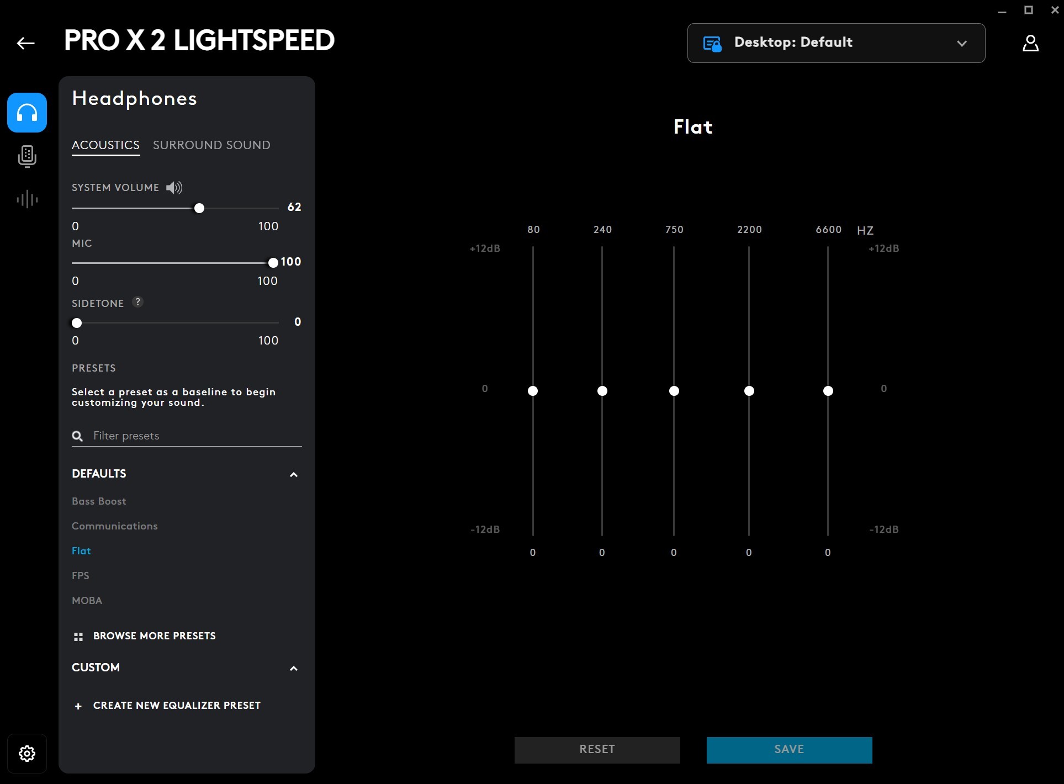Image resolution: width=1064 pixels, height=784 pixels.
Task: Click the Headphones panel heading
Action: coord(134,98)
